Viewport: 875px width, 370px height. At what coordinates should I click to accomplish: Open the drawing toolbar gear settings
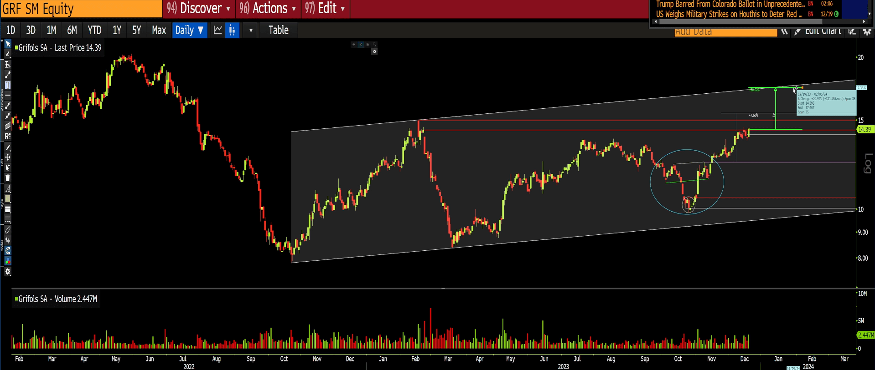coord(8,272)
